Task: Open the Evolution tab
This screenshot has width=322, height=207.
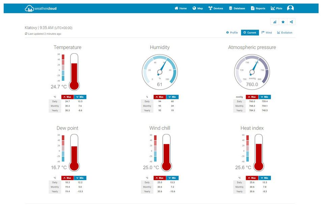Action: coord(285,33)
